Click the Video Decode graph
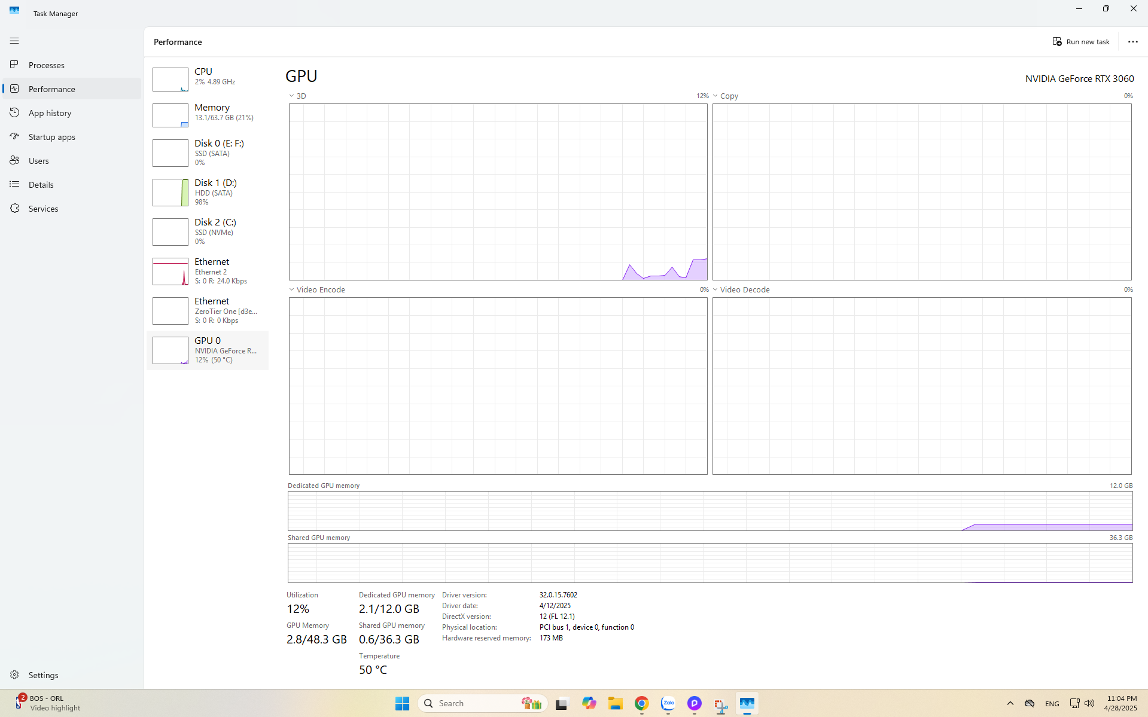Image resolution: width=1148 pixels, height=717 pixels. click(922, 386)
